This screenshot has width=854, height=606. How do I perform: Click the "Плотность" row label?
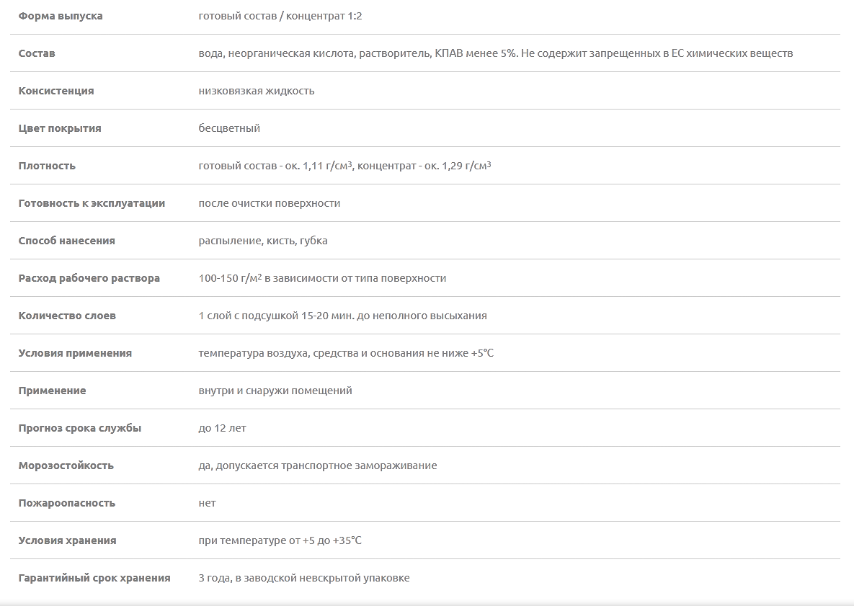(47, 166)
